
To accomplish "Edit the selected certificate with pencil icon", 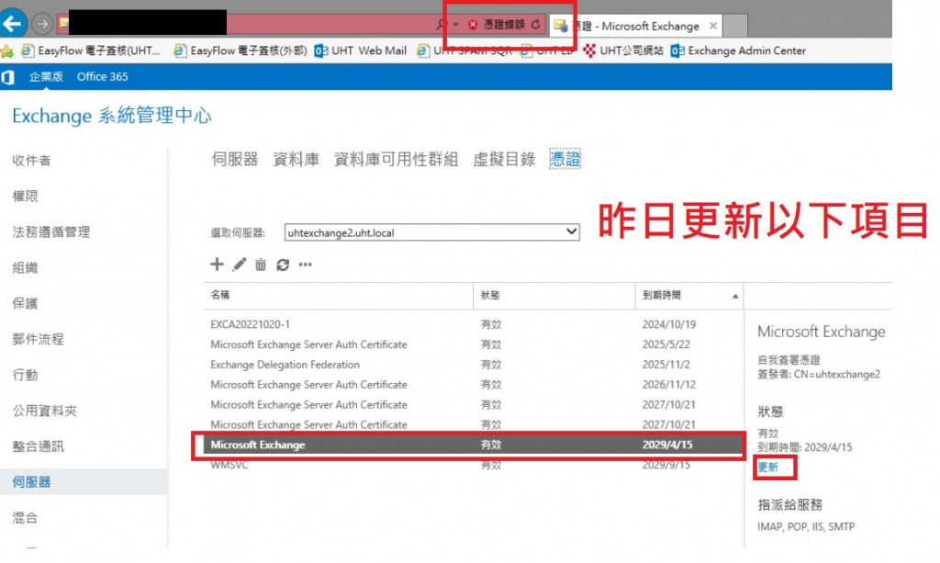I will [240, 265].
